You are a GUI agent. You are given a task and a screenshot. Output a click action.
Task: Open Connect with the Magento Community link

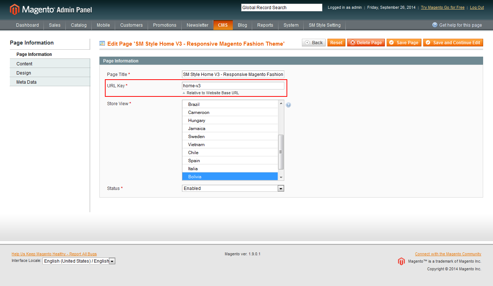(448, 254)
